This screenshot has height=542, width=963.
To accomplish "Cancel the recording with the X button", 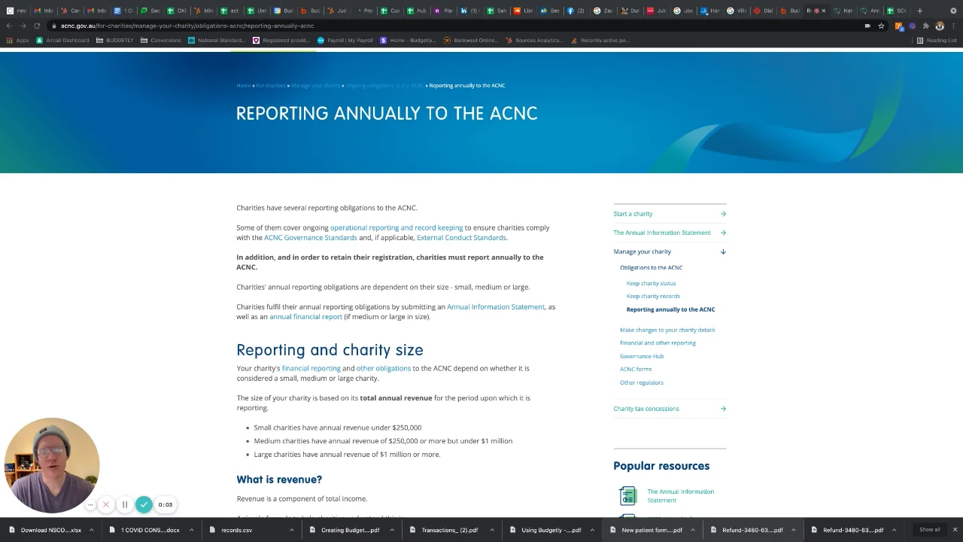I will coord(106,504).
